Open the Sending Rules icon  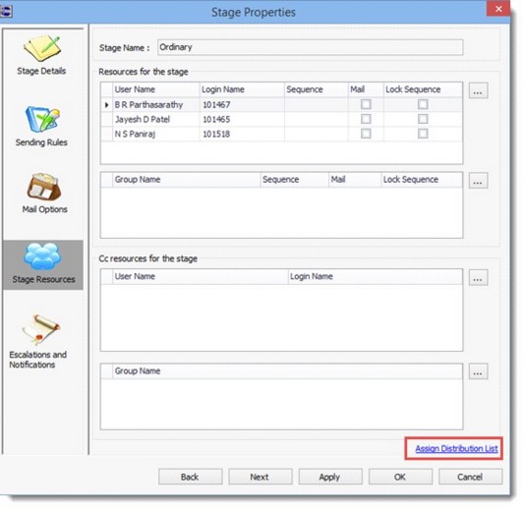click(x=42, y=119)
